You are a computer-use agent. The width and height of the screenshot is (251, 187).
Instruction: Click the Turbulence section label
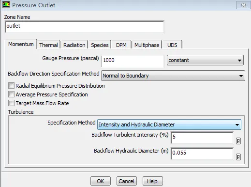[21, 112]
